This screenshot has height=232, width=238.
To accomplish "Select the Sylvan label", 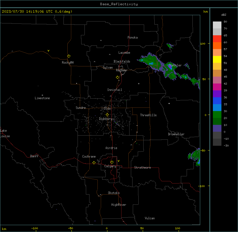I will [x=108, y=68].
